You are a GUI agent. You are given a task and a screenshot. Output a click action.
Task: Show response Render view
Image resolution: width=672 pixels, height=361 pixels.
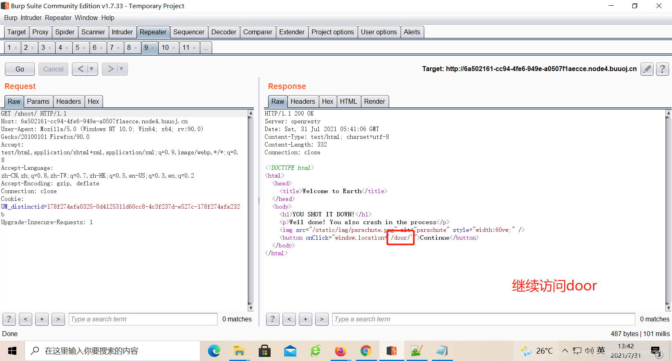[x=374, y=101]
